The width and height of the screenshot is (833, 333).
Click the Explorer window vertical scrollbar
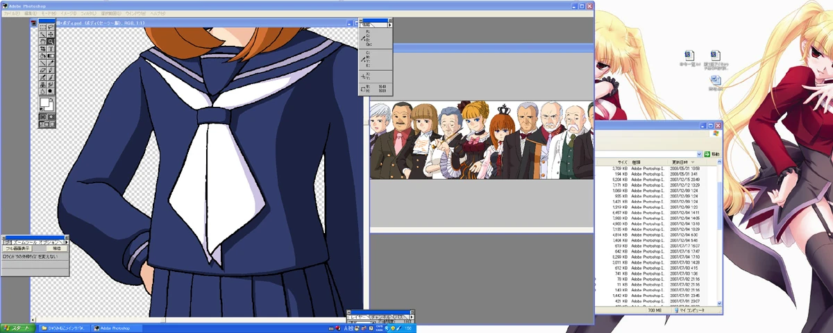[719, 234]
